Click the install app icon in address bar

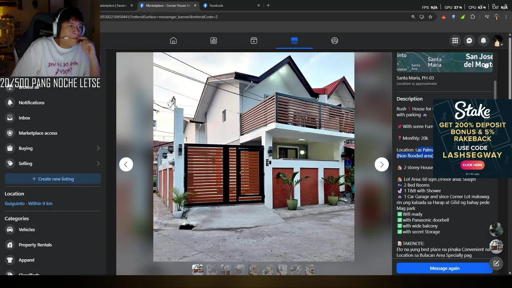coord(422,17)
